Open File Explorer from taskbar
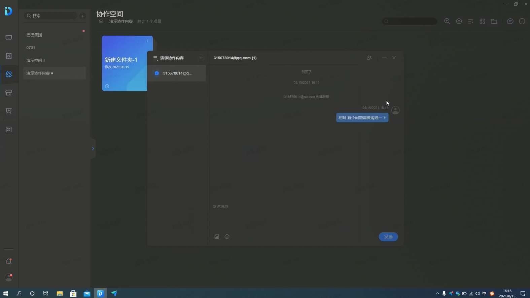This screenshot has width=530, height=298. point(60,293)
